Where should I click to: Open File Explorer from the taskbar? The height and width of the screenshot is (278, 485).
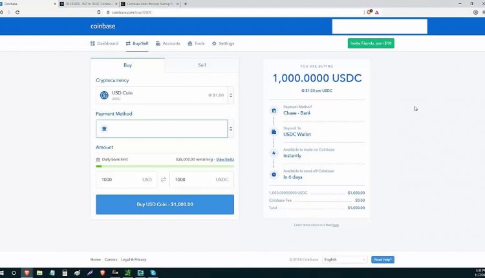coord(39,273)
